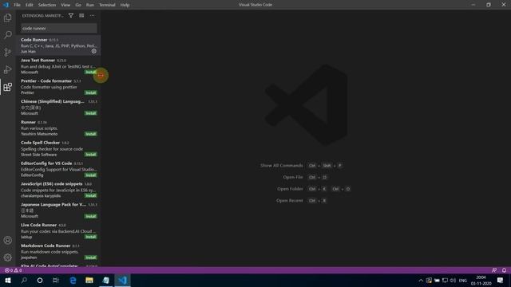Open Cortana from the taskbar
Viewport: 511px width, 287px height.
40,280
